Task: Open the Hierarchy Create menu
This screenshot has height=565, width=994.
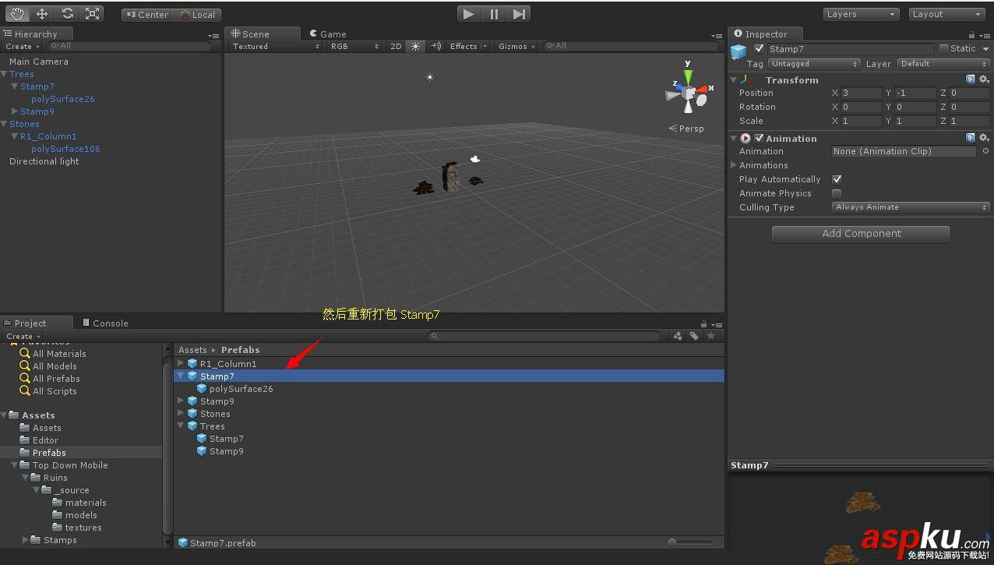Action: pos(23,46)
